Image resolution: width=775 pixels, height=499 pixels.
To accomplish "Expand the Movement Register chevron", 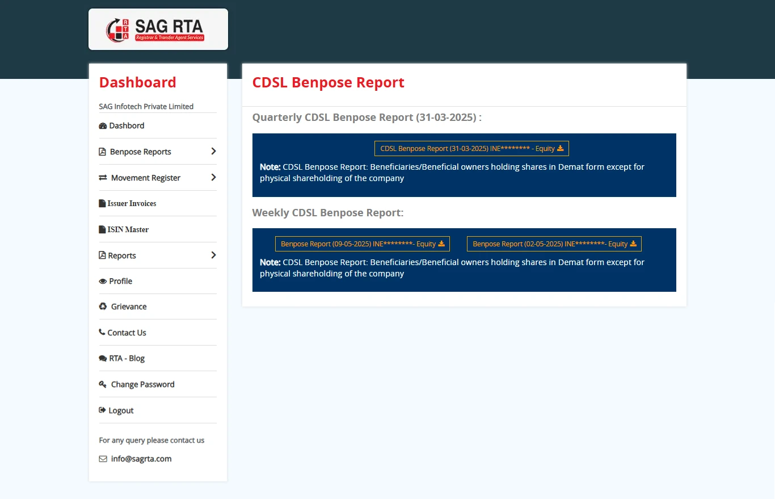I will [x=213, y=178].
